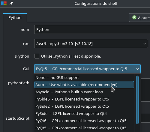The height and width of the screenshot is (132, 150).
Task: Choose None - no GUI support
Action: [84, 78]
